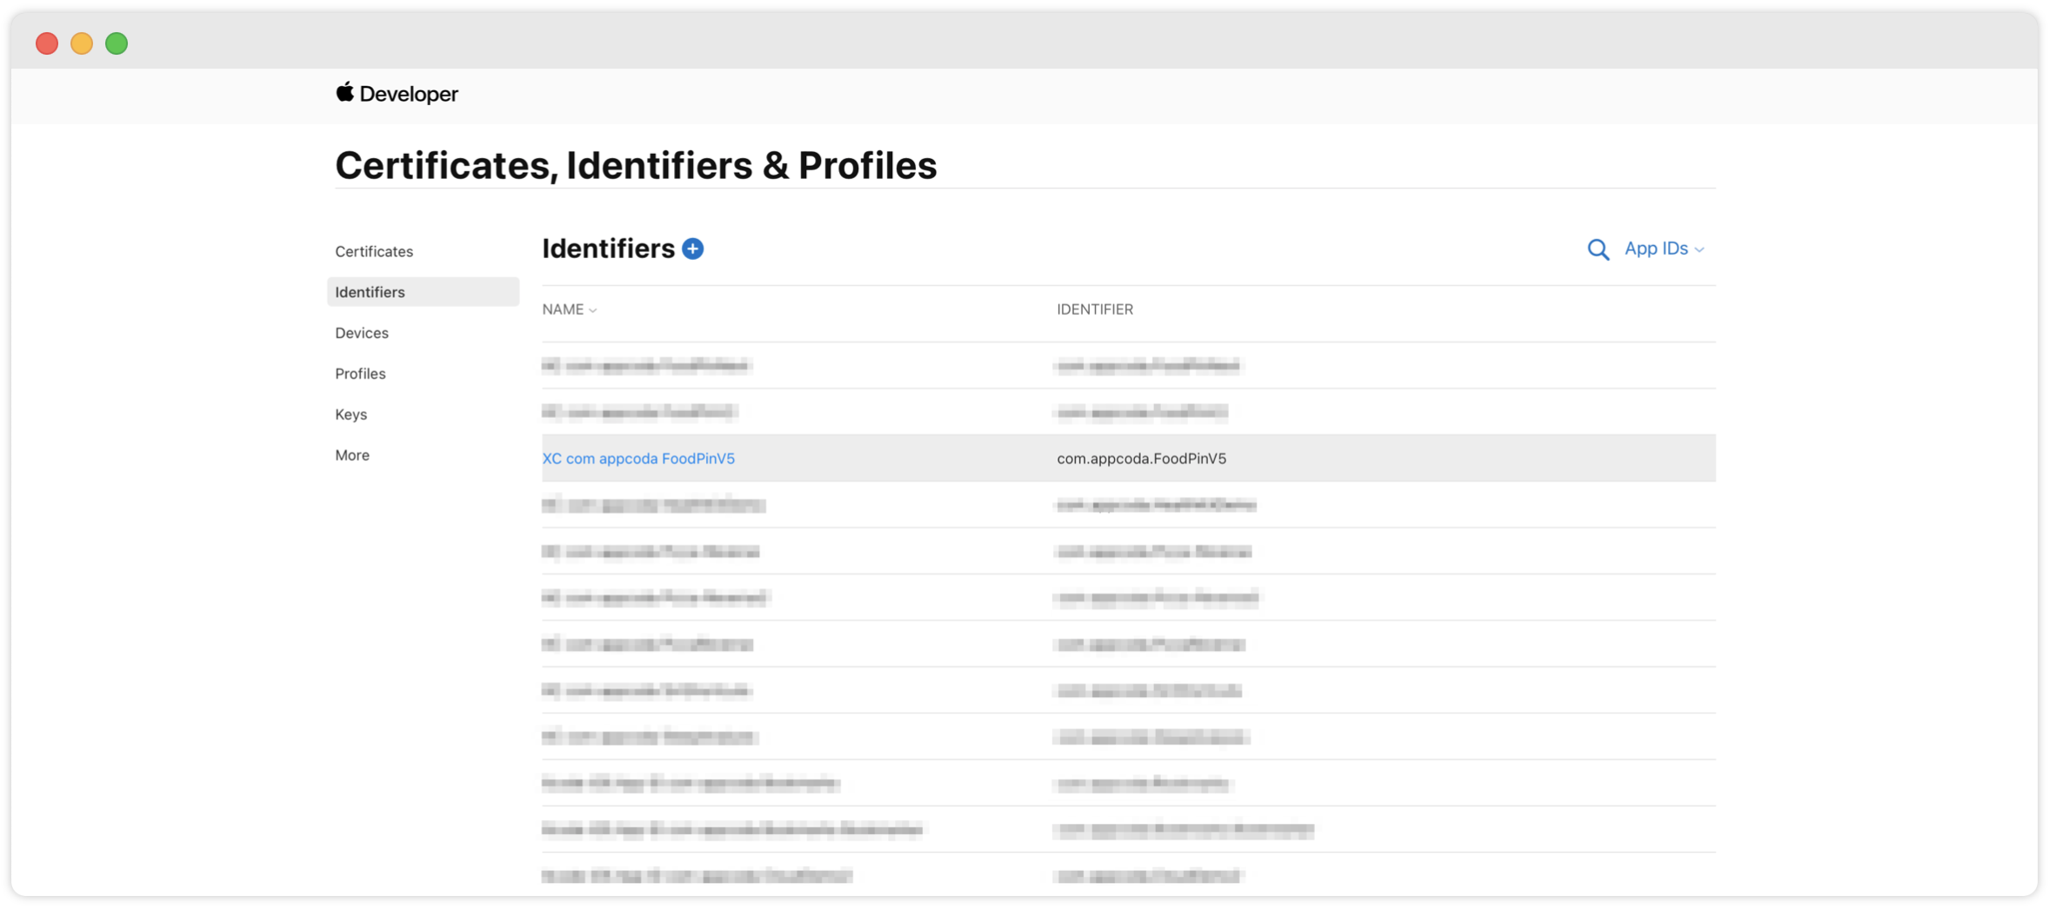Select the Identifiers sidebar entry
2049x909 pixels.
pos(369,291)
